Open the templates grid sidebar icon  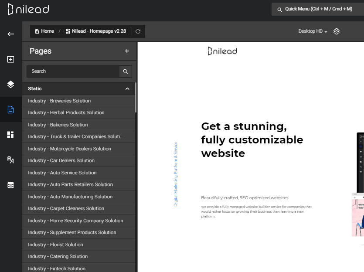(10, 135)
